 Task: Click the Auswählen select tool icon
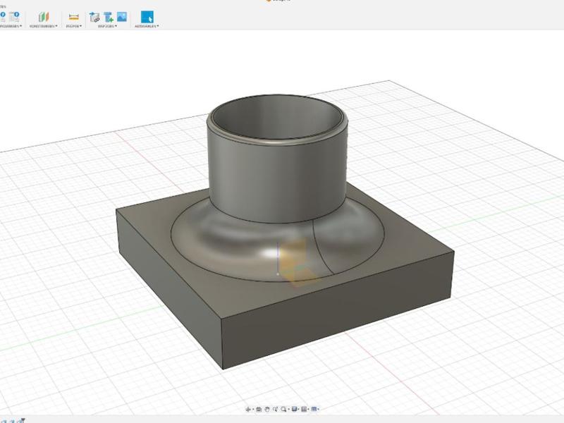[147, 17]
